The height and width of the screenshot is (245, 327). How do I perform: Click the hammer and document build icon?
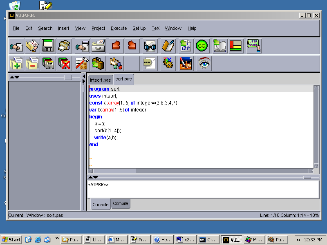tap(82, 64)
